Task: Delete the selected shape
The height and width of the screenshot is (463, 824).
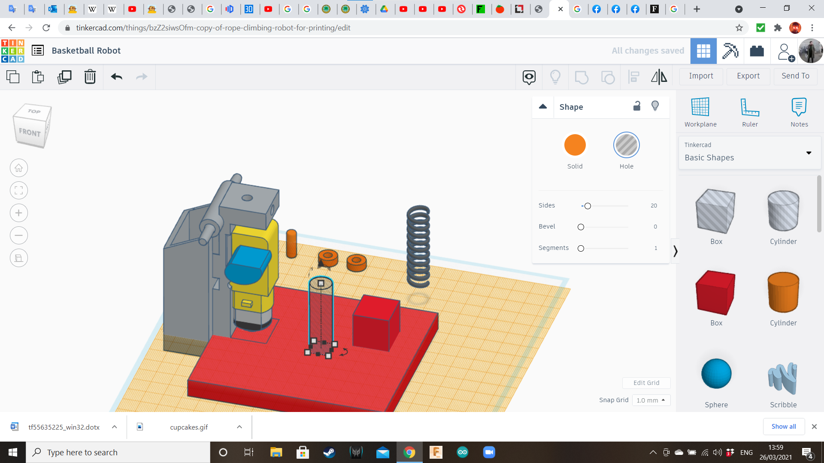Action: 90,77
